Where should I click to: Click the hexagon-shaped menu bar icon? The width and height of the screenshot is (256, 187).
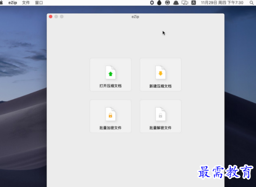click(152, 3)
